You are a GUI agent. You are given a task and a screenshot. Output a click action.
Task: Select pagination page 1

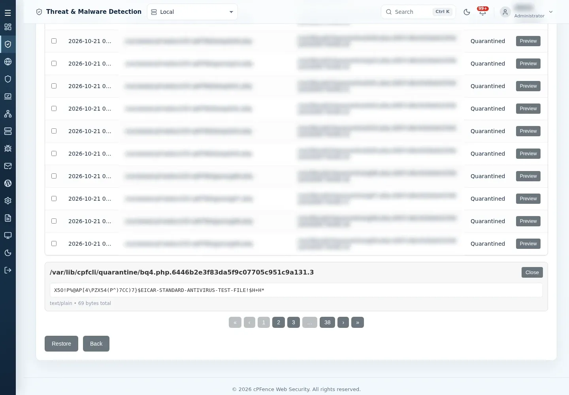pyautogui.click(x=264, y=322)
